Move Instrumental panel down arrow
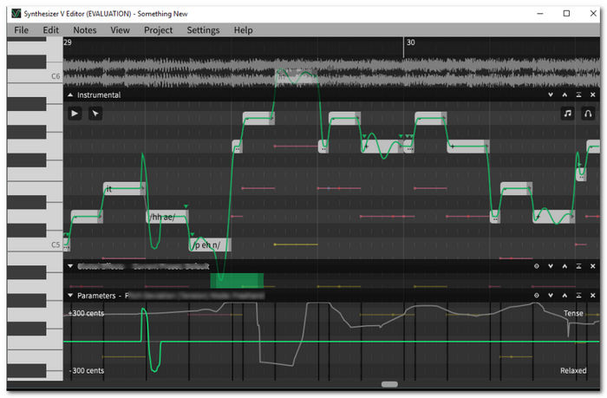Screen dimensions: 607x398 [x=551, y=95]
